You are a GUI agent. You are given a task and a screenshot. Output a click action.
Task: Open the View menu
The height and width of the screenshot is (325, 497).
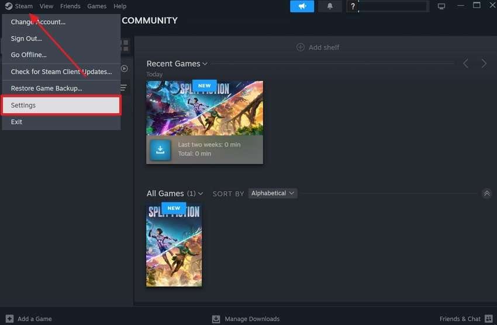tap(46, 6)
